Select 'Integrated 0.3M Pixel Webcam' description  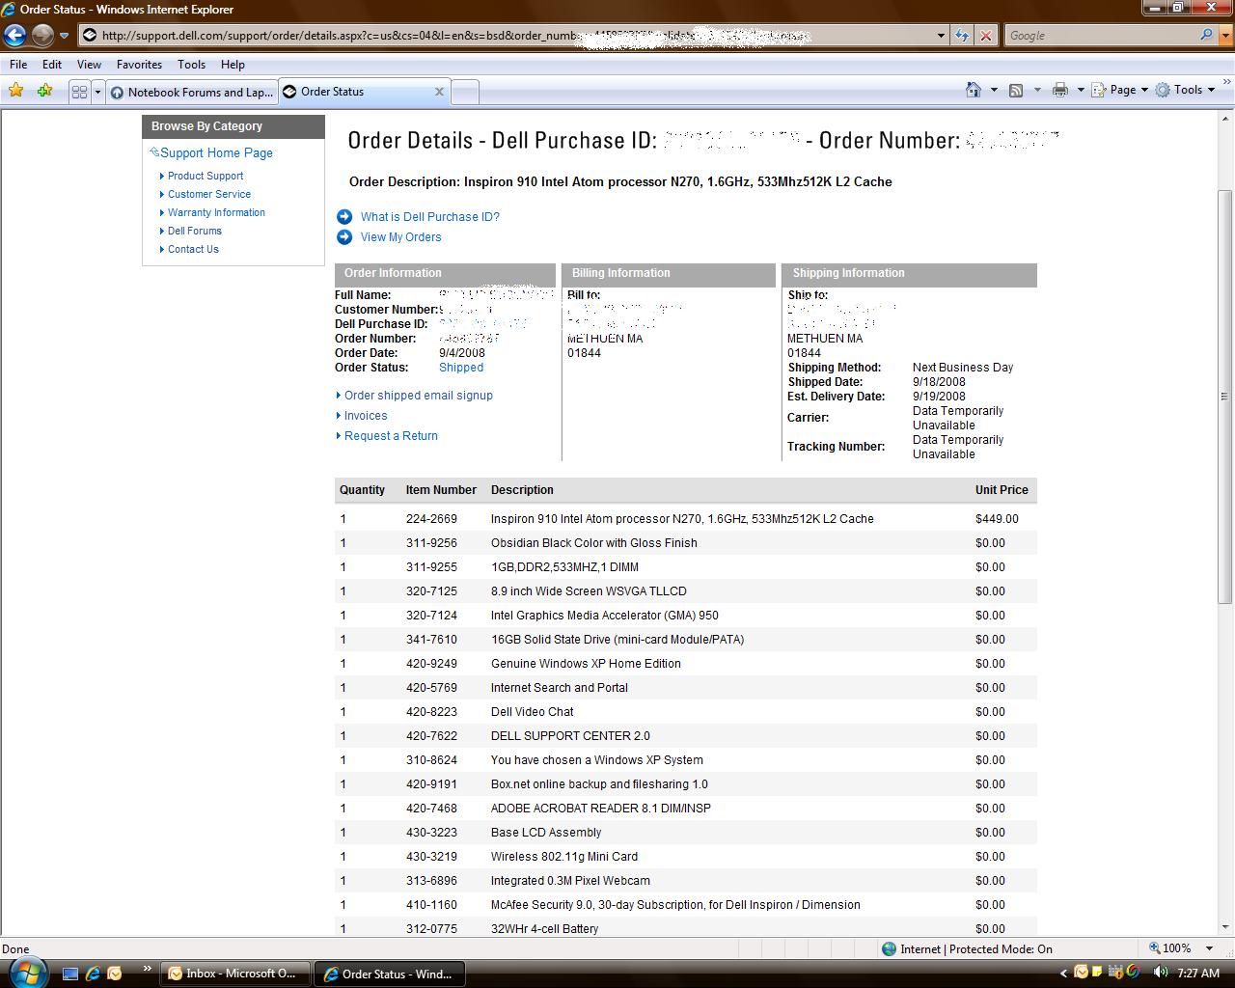pyautogui.click(x=570, y=881)
